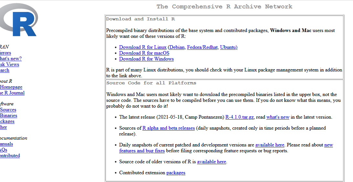Image resolution: width=353 pixels, height=182 pixels.
Task: Open R alpha and beta releases
Action: coord(169,128)
